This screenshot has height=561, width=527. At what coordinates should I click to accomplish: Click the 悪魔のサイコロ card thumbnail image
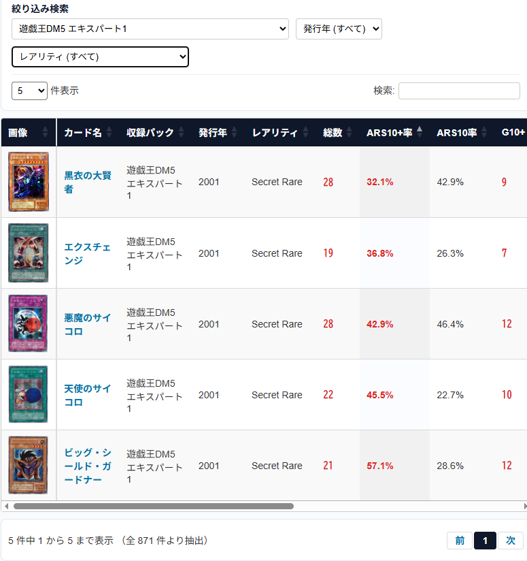(x=28, y=323)
